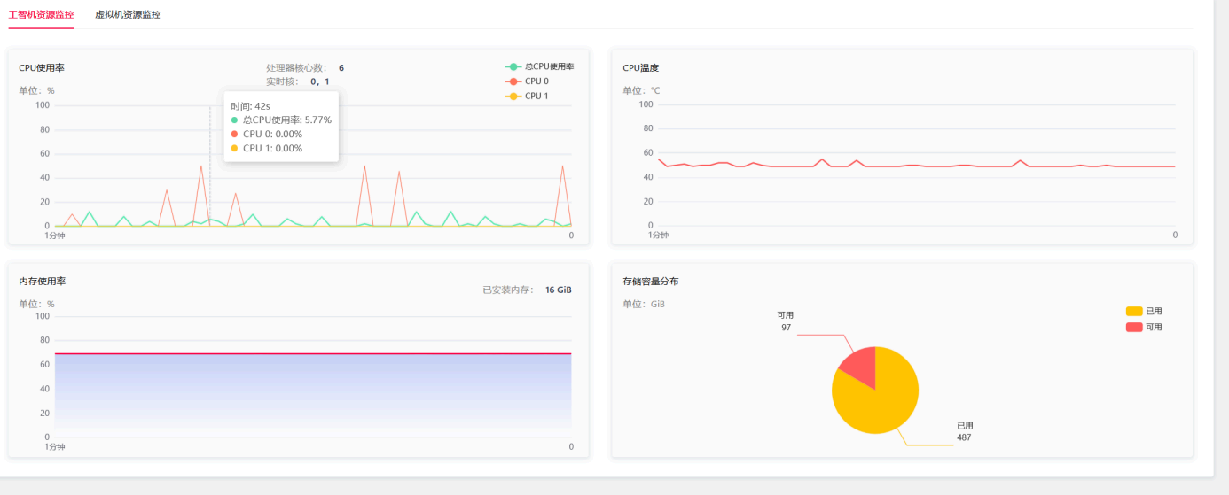Click the processor core count value 6
Image resolution: width=1229 pixels, height=495 pixels.
point(341,68)
